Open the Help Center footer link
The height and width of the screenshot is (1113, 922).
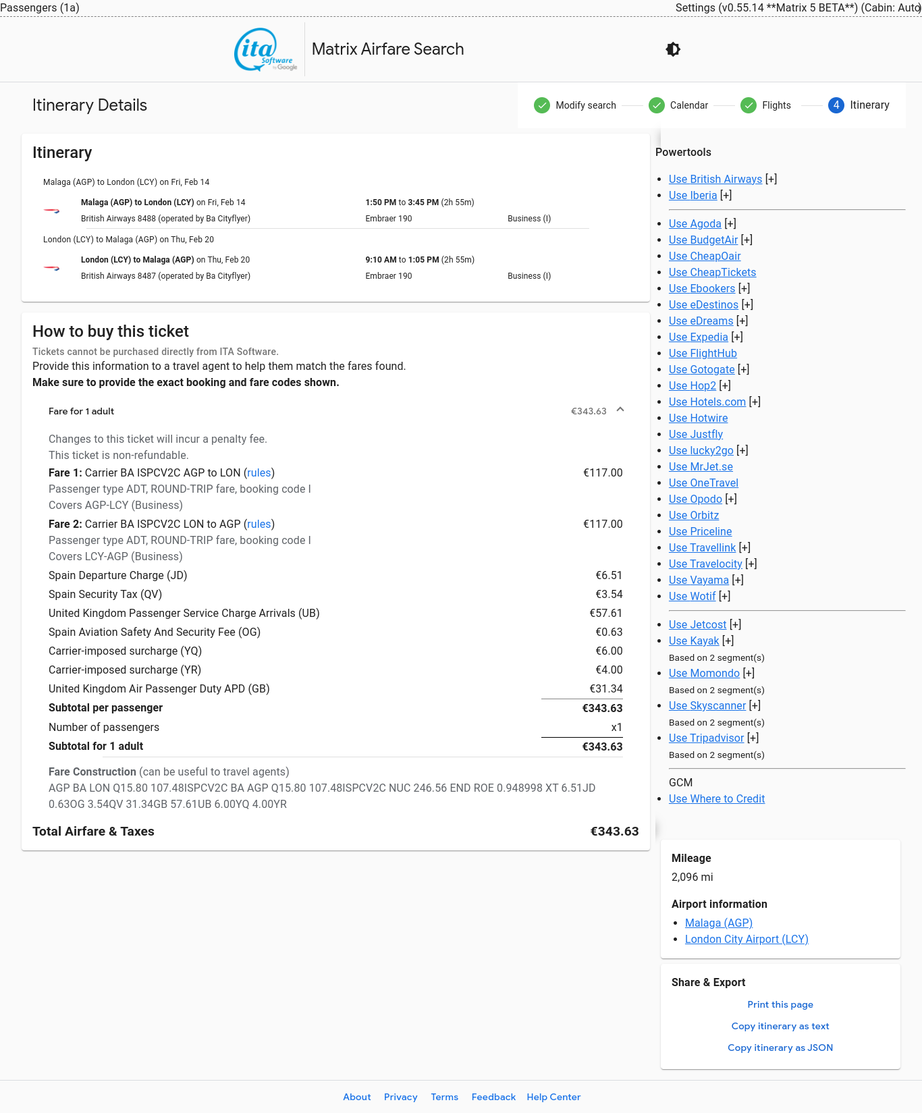click(553, 1097)
